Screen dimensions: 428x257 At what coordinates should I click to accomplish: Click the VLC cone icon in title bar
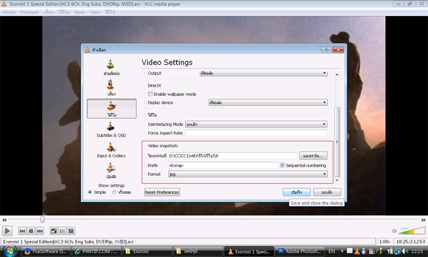pyautogui.click(x=4, y=4)
